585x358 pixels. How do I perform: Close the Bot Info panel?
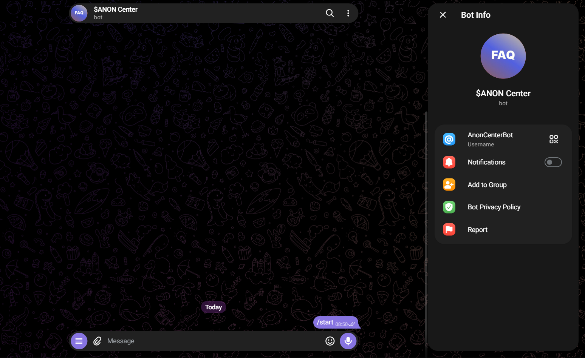coord(443,15)
